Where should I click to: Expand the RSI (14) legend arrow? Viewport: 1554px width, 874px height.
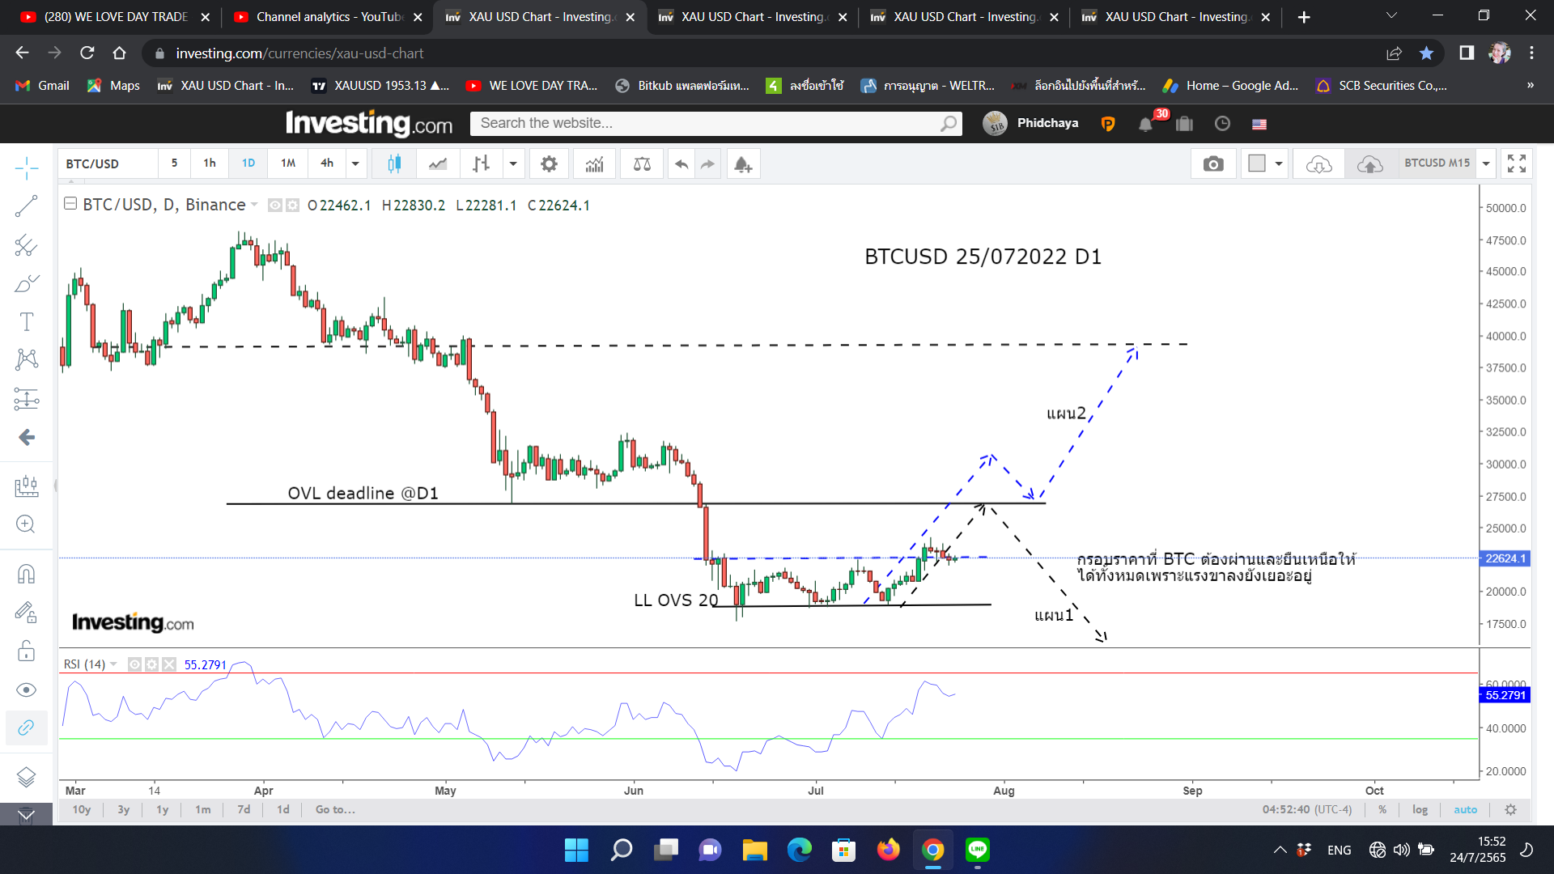[x=113, y=664]
